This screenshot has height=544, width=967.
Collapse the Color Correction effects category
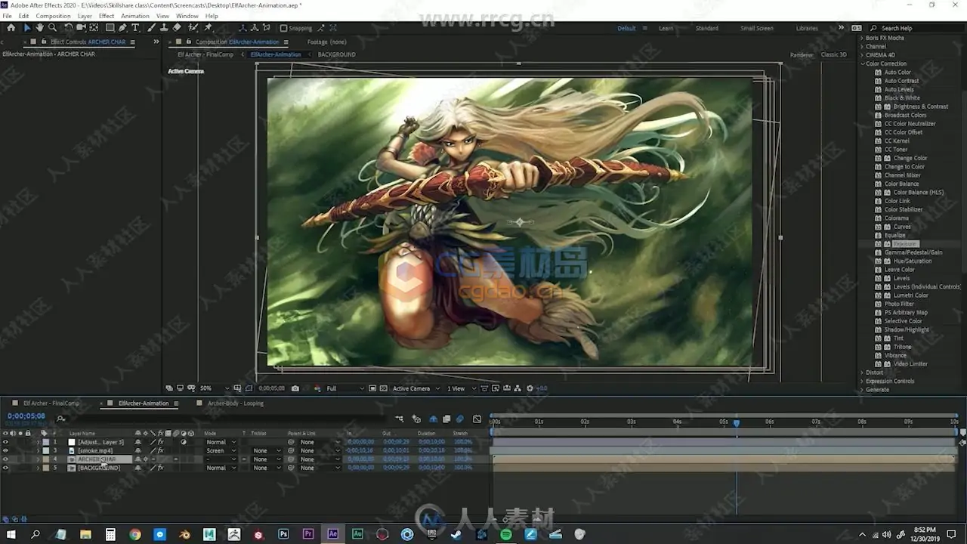click(862, 63)
